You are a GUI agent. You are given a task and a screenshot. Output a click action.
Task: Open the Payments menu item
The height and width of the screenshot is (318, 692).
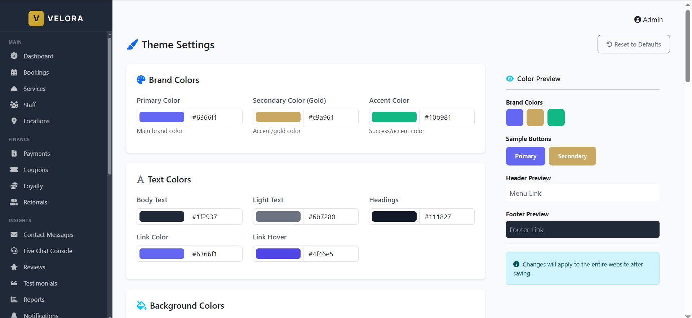[36, 154]
